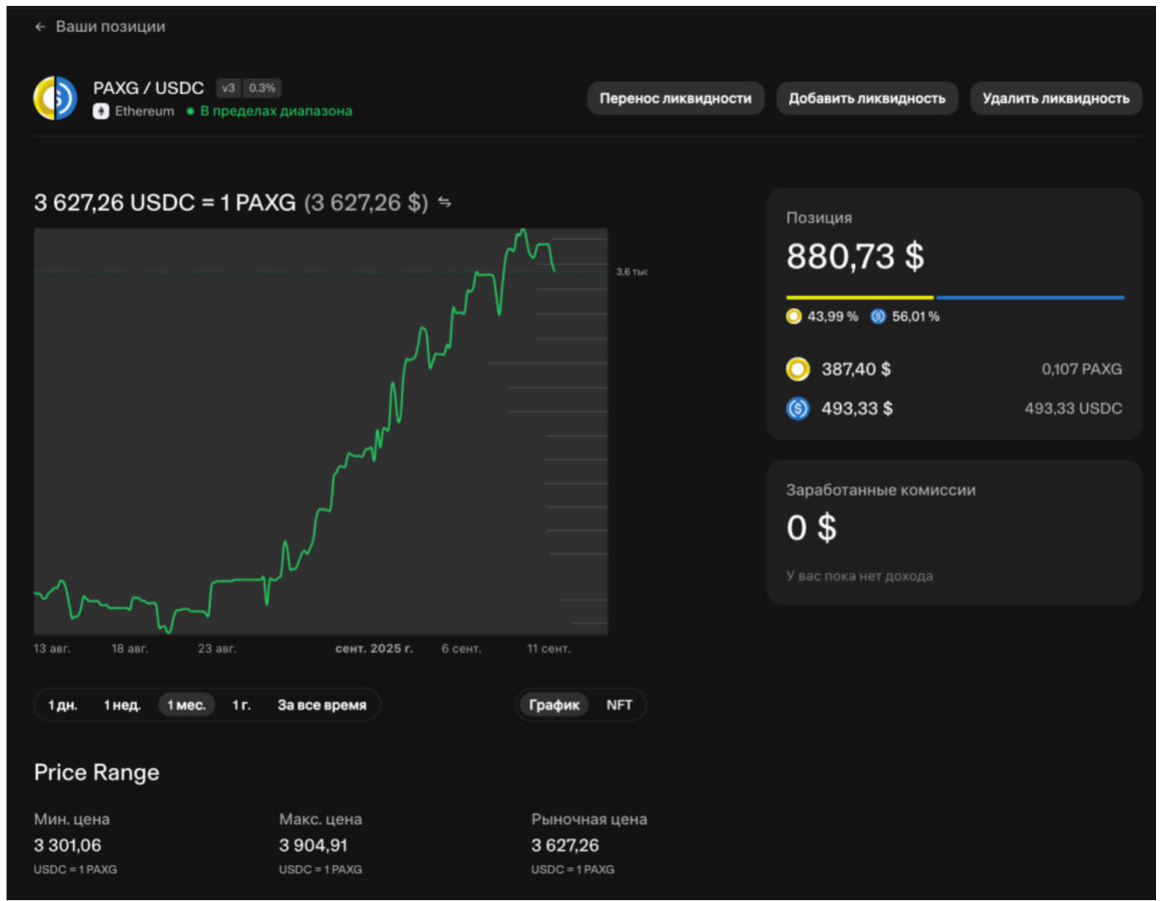Select the 1 дн. time range
Image resolution: width=1161 pixels, height=901 pixels.
(63, 705)
